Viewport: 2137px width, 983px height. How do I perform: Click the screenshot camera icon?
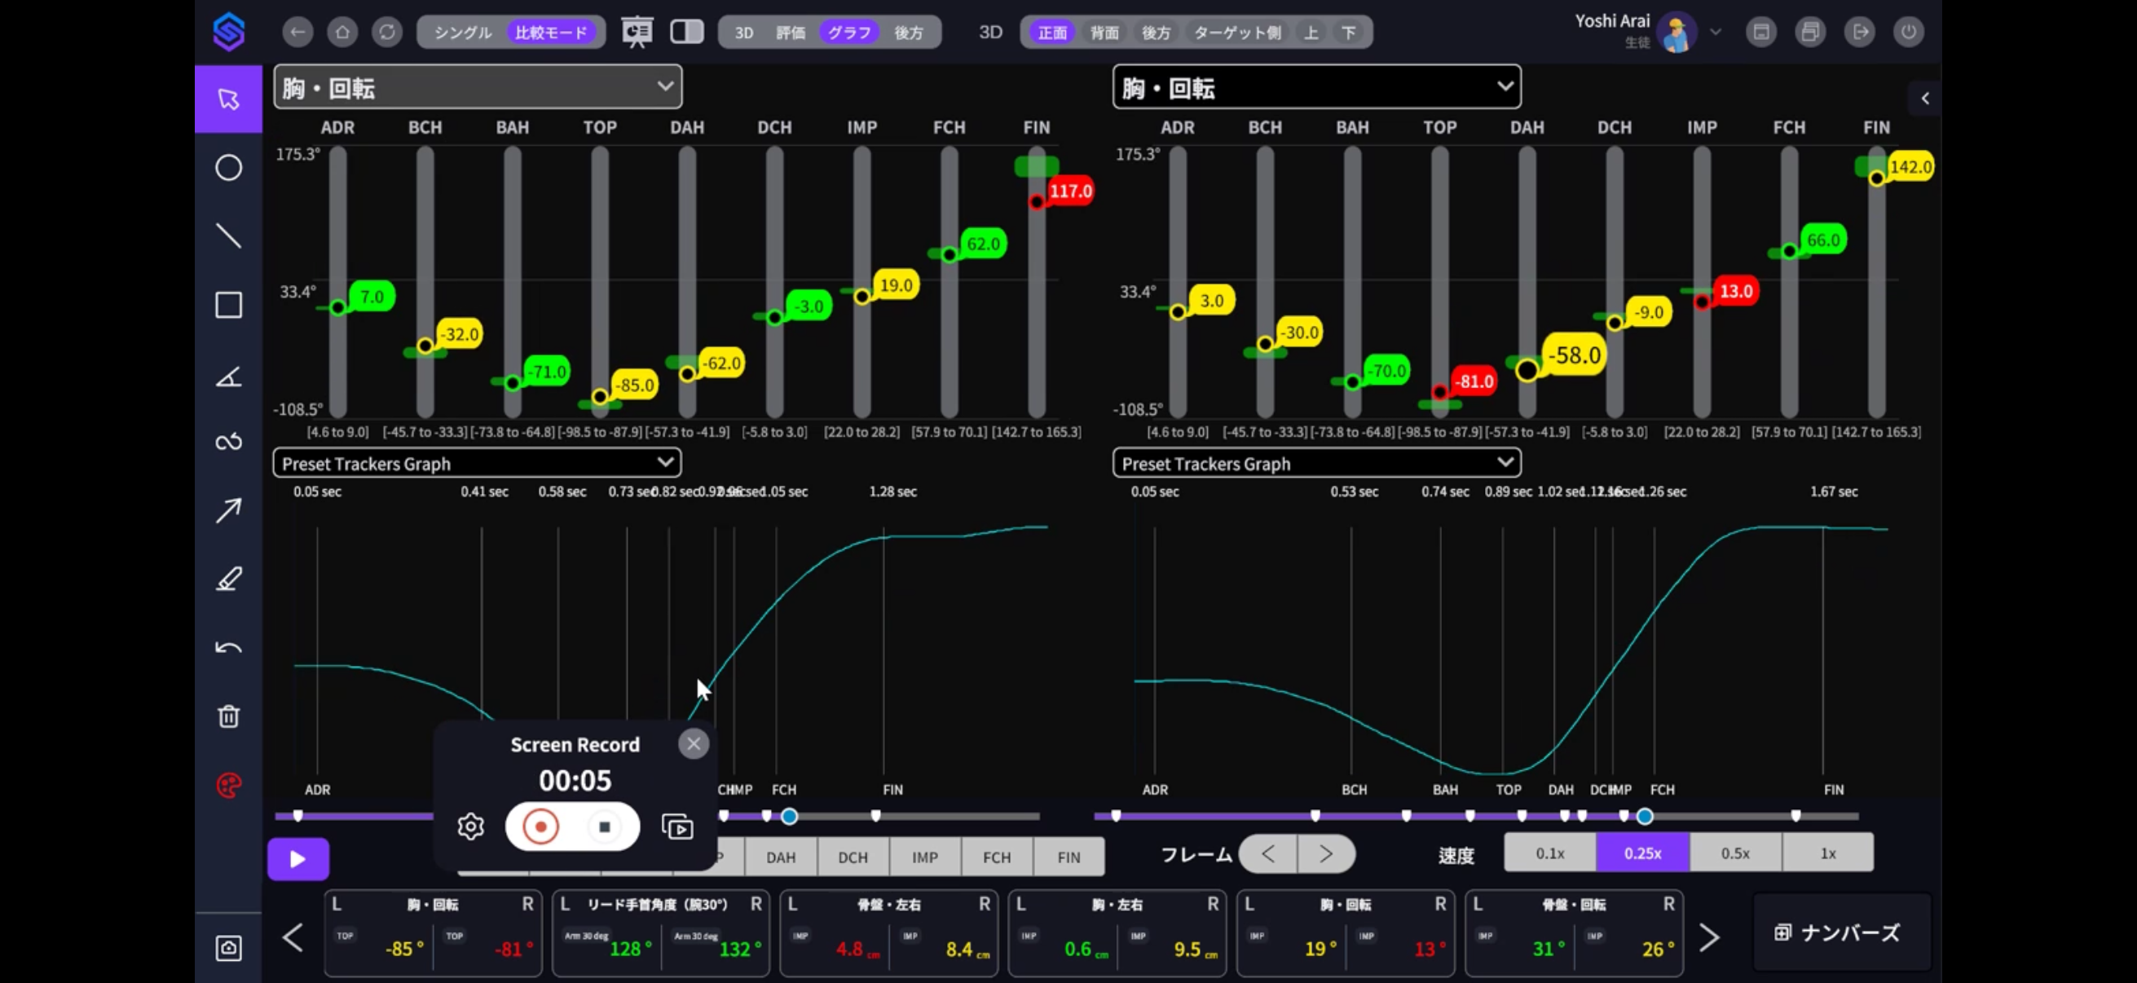tap(228, 947)
